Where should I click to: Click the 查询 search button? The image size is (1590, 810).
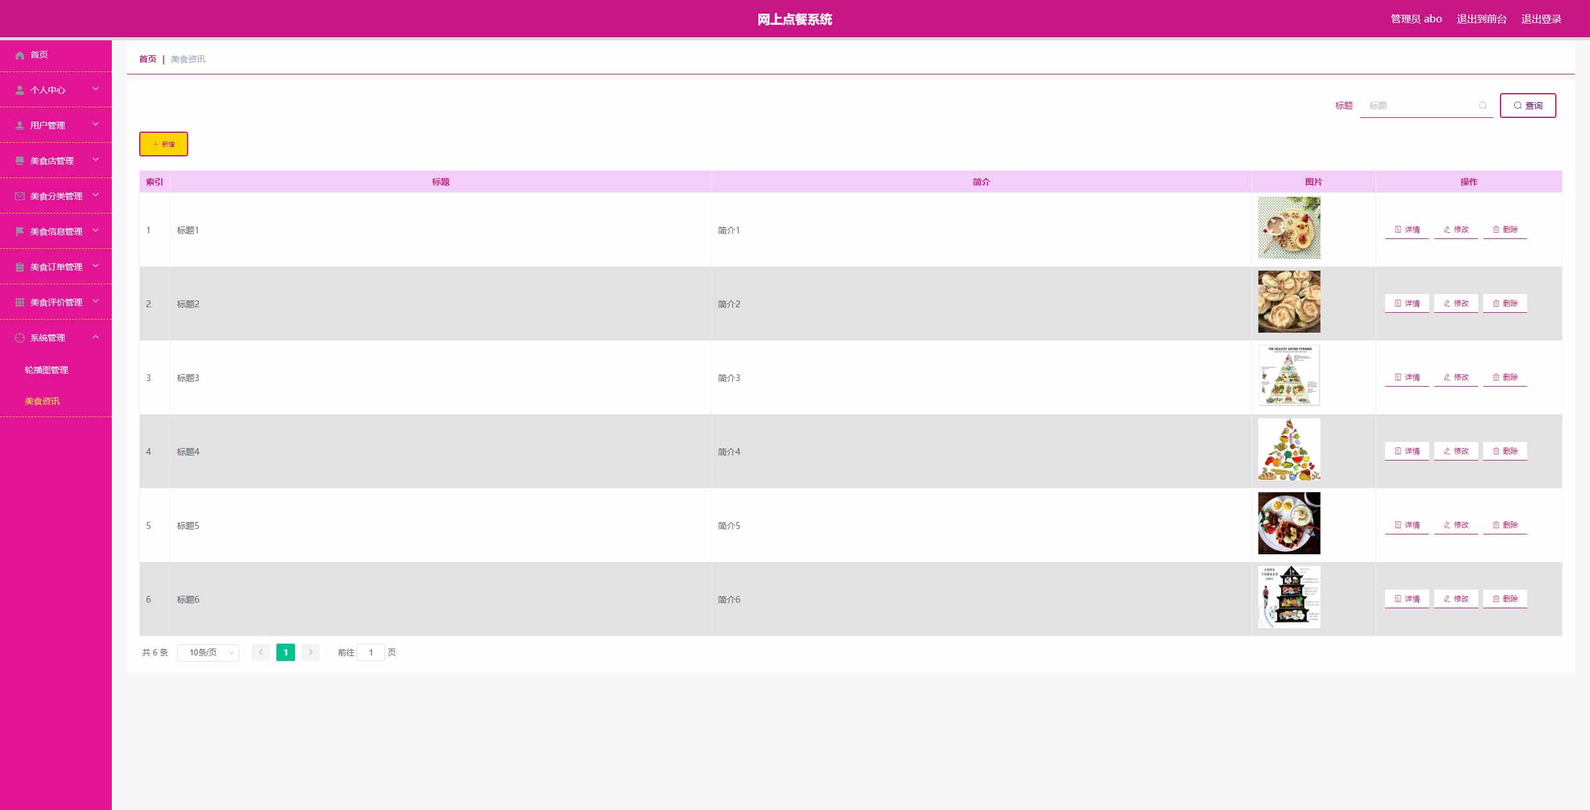click(1528, 106)
